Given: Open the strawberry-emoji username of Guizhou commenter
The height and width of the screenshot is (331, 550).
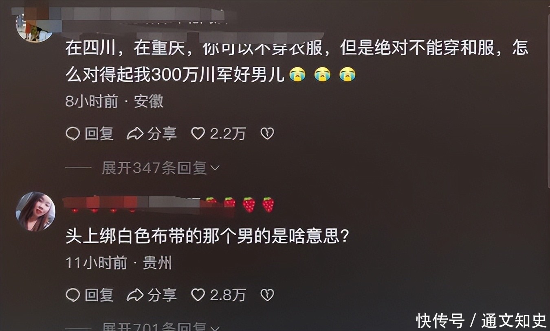Looking at the screenshot, I should [169, 205].
